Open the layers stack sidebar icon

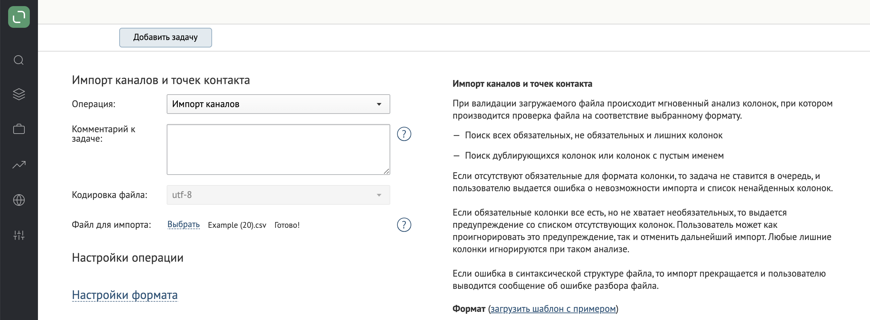(19, 94)
